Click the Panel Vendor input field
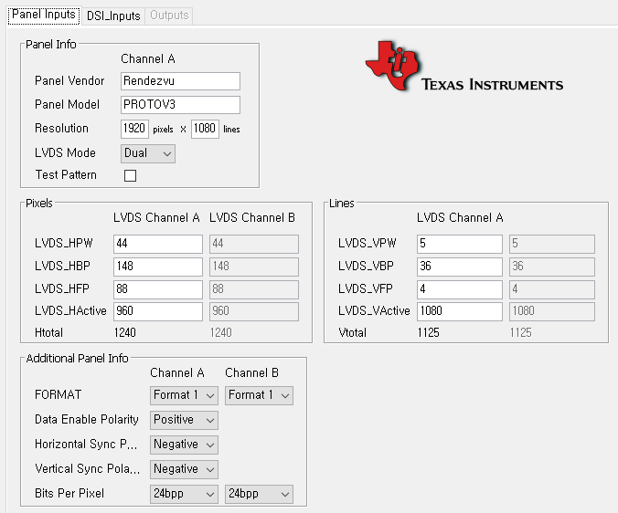618x513 pixels. [x=180, y=81]
